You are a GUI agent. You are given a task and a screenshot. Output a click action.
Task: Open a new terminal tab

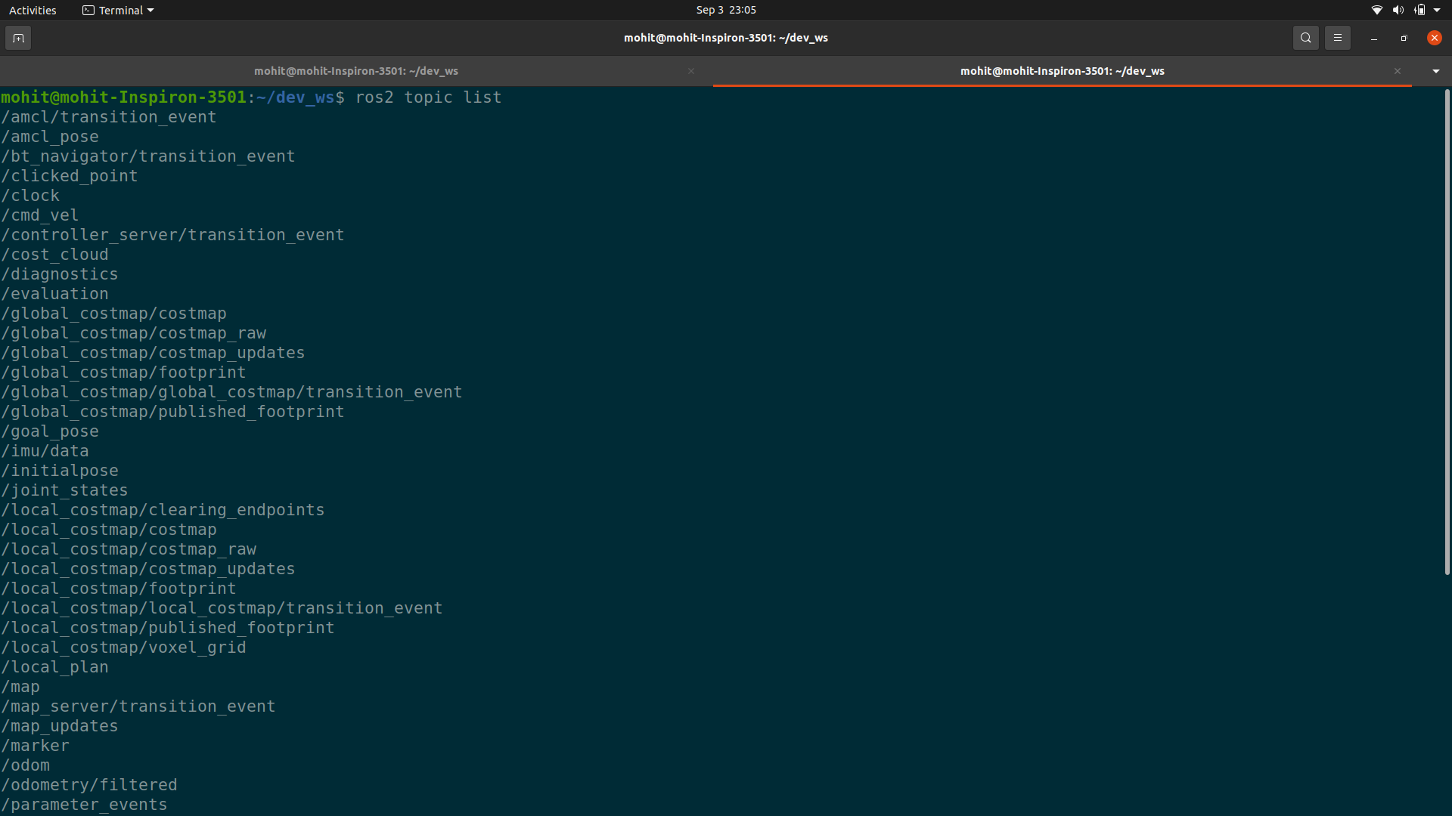(18, 38)
